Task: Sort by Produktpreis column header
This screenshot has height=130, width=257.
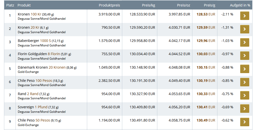Action: [109, 5]
